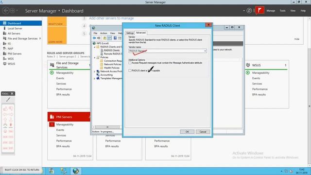Click the PNI Servers tile icon
The width and height of the screenshot is (311, 175).
(x=52, y=117)
